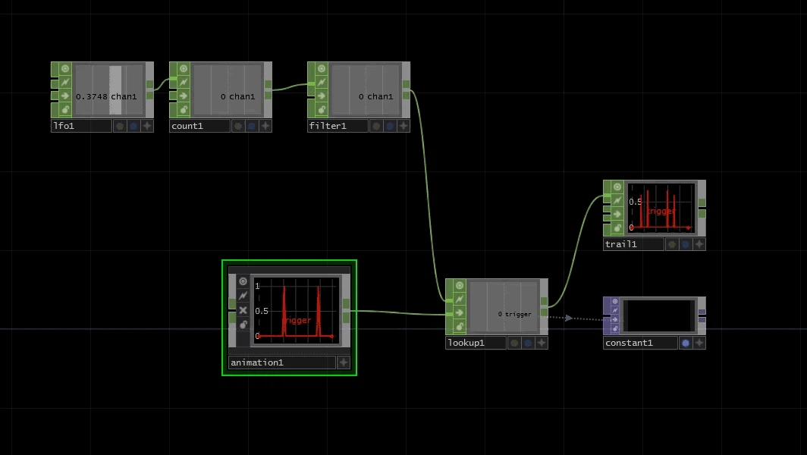Click the X flag on animation1
The image size is (807, 455).
[243, 310]
